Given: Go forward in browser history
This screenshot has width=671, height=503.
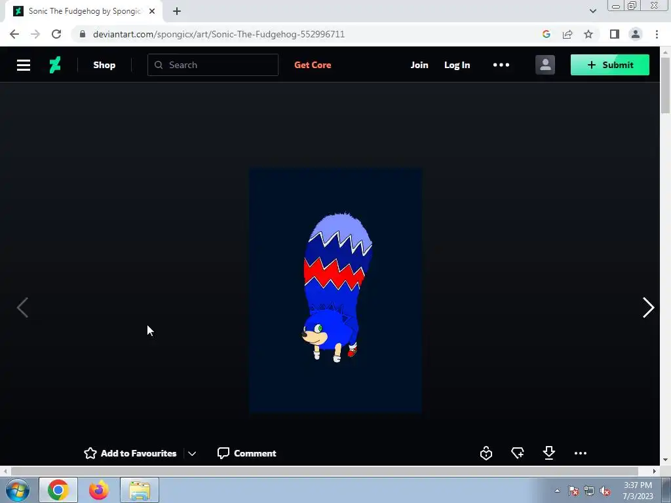Looking at the screenshot, I should pos(35,34).
